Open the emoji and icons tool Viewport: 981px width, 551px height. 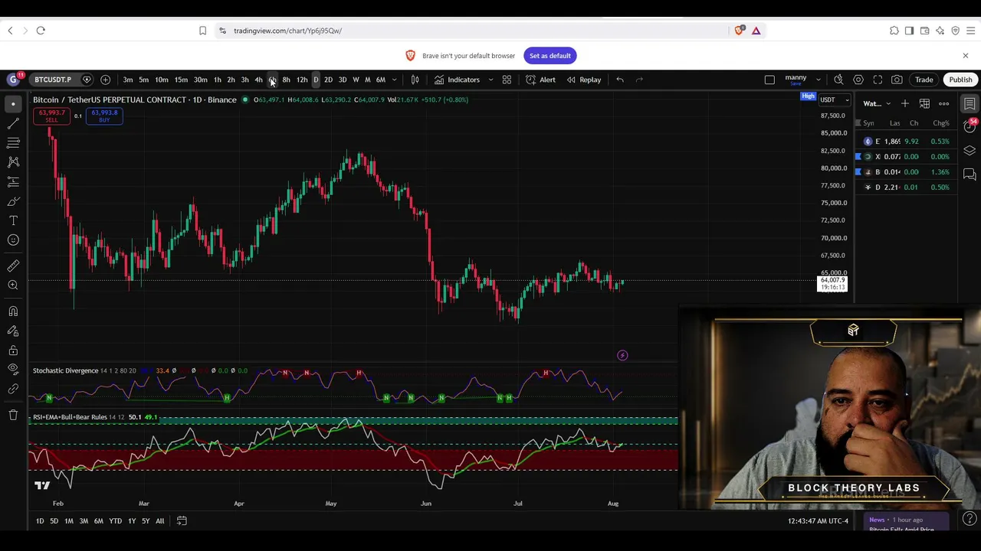(x=13, y=240)
